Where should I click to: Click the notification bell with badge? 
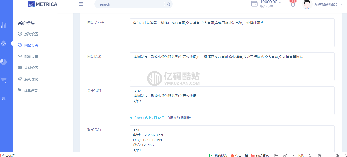click(293, 4)
